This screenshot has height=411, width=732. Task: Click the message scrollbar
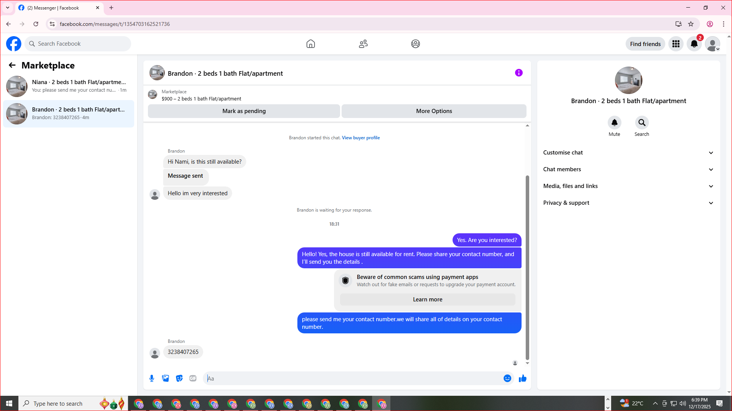(527, 266)
